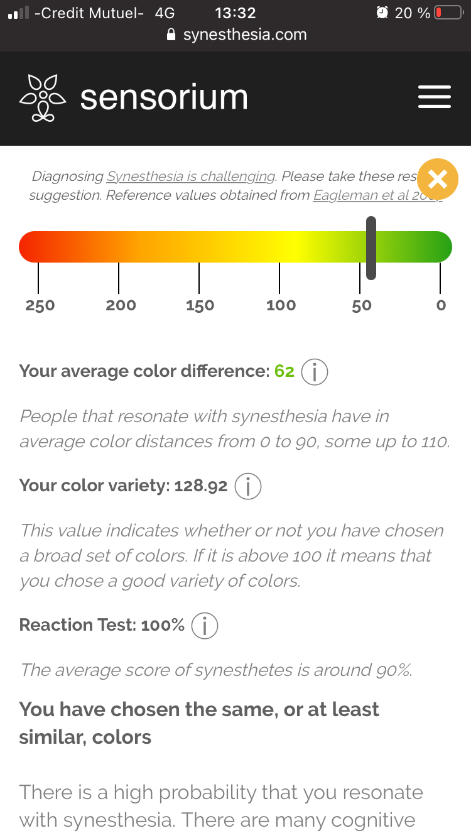Tap the lock icon in the address bar
Image resolution: width=471 pixels, height=838 pixels.
171,35
